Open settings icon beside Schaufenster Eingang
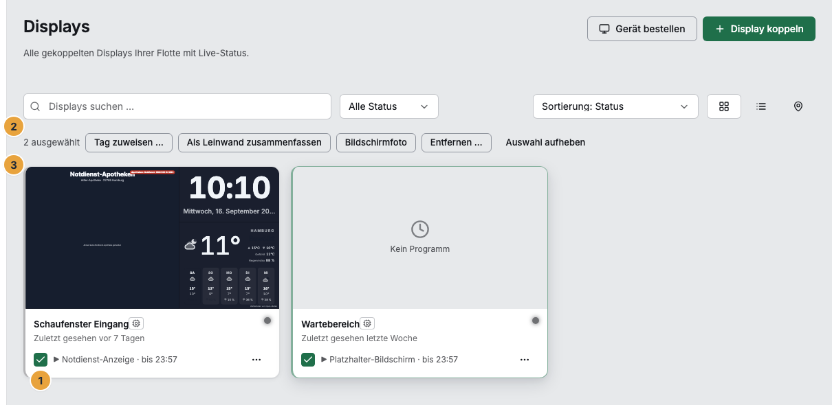832x405 pixels. [137, 323]
